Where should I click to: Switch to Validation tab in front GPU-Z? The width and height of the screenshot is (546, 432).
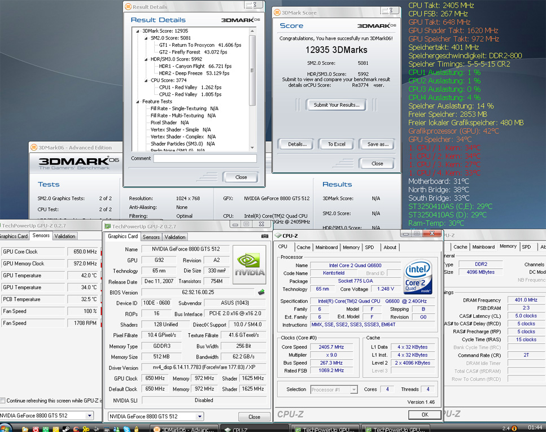(x=175, y=237)
